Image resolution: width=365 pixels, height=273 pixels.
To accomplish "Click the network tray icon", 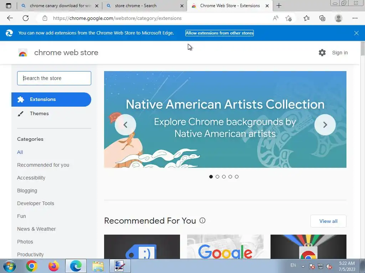I will [320, 266].
